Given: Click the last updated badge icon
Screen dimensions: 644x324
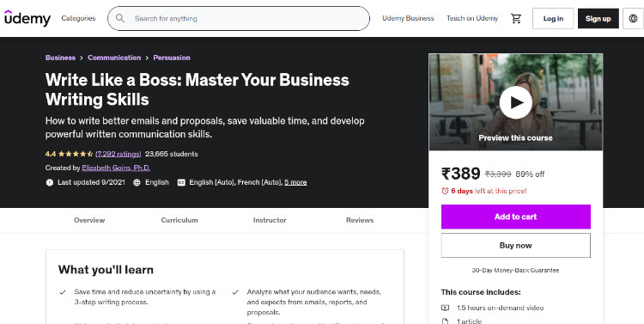Looking at the screenshot, I should [x=50, y=182].
